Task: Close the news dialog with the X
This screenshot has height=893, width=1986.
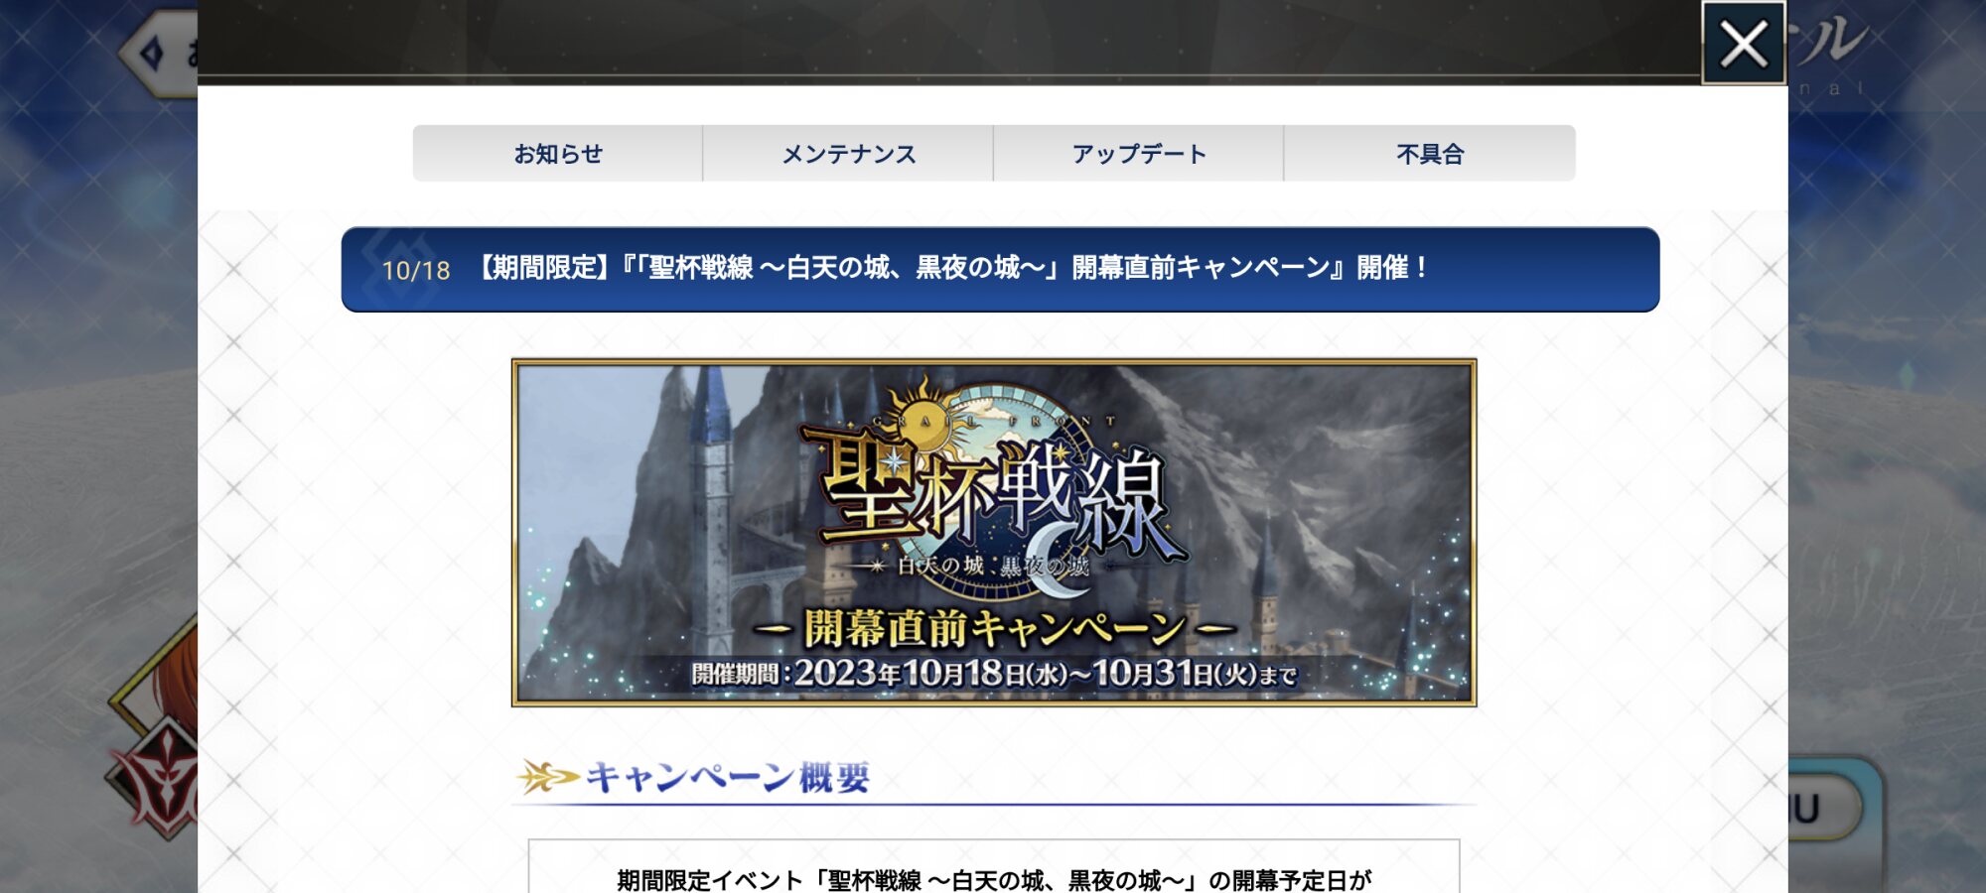Action: pos(1744,44)
